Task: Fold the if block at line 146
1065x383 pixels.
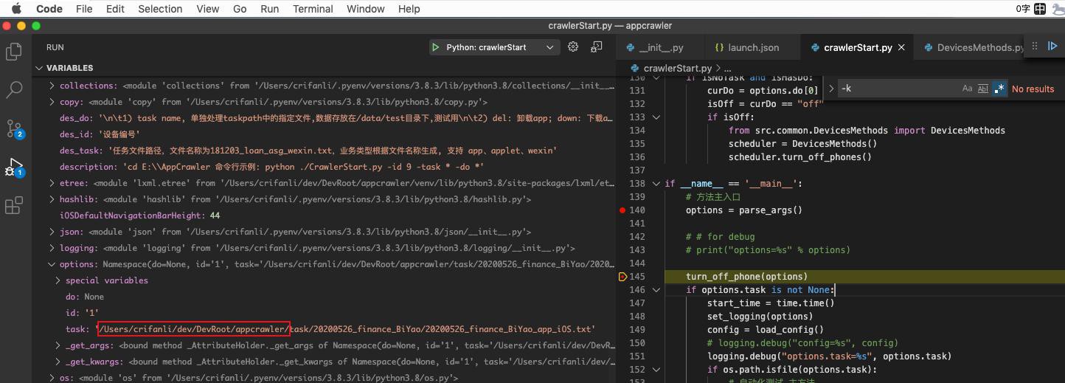Action: click(x=656, y=290)
